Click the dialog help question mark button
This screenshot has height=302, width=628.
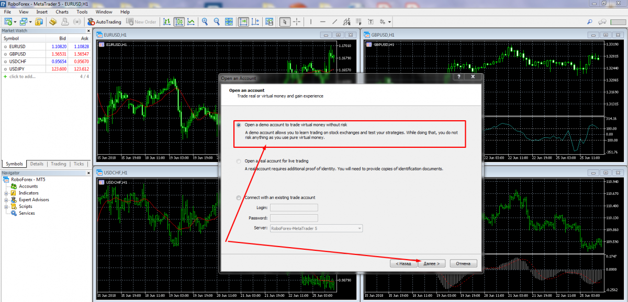tap(459, 77)
